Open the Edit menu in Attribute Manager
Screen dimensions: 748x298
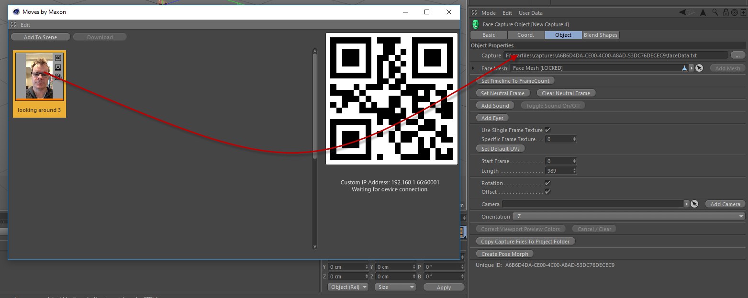coord(507,13)
